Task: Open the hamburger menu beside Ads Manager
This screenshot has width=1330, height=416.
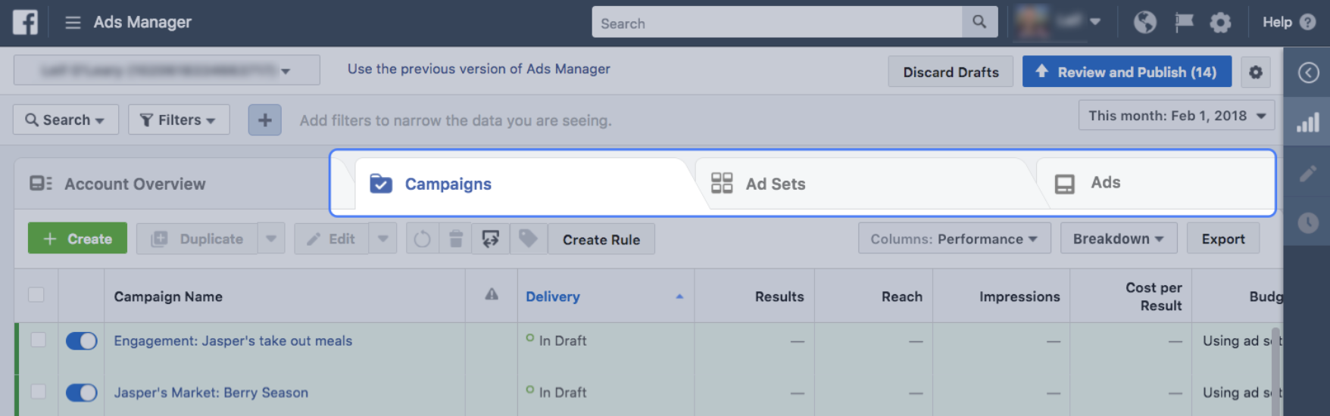Action: point(73,23)
